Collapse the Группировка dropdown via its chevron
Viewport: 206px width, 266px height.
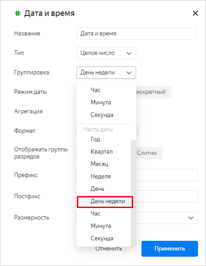(x=129, y=73)
